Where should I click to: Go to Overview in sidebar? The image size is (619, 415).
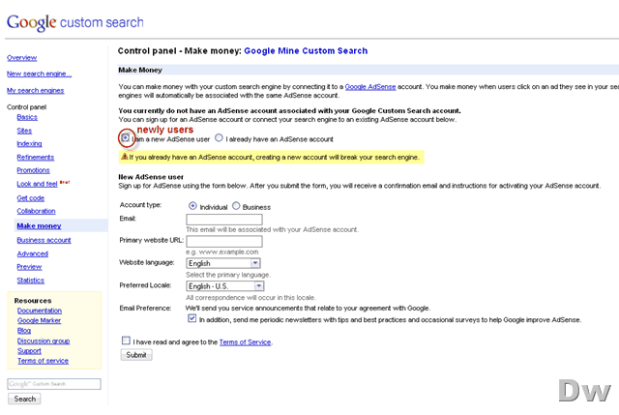click(21, 58)
